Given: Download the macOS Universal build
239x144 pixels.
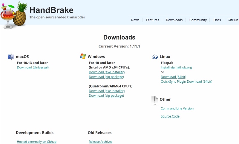Looking at the screenshot, I should point(33,67).
